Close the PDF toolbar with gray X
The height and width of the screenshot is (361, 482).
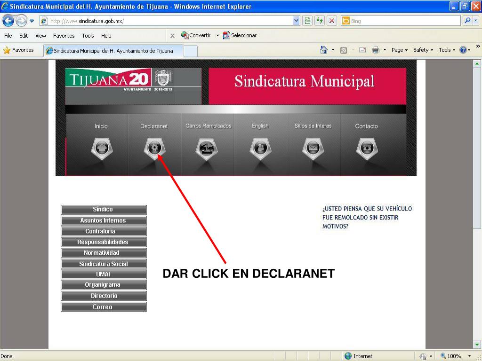pos(172,36)
